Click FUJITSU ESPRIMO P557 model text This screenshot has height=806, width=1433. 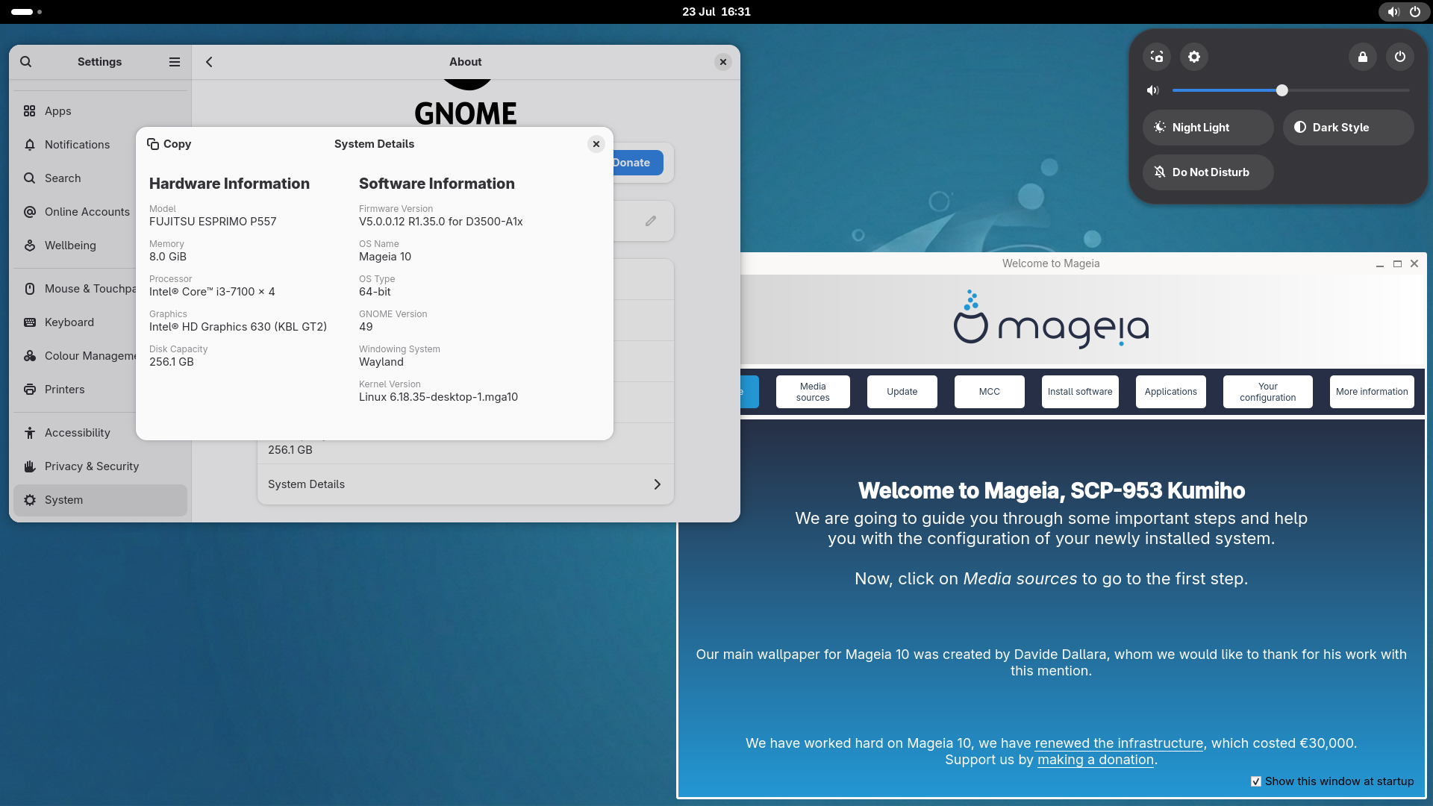(213, 222)
